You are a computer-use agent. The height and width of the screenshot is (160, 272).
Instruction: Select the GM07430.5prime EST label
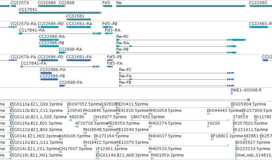[148, 117]
